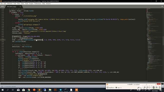This screenshot has height=92, width=164.
Task: Open Task View on the taskbar
Action: click(13, 90)
